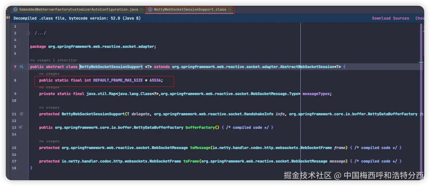Click the subclass gutter icon on line 7
The width and height of the screenshot is (430, 186).
point(22,67)
